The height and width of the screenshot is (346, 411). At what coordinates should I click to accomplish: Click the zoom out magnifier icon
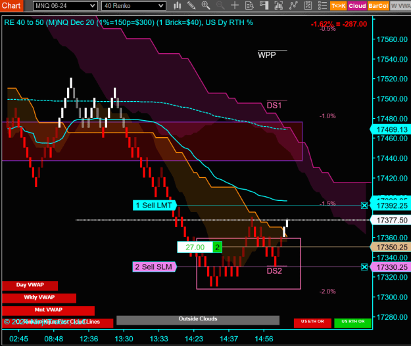pyautogui.click(x=220, y=5)
